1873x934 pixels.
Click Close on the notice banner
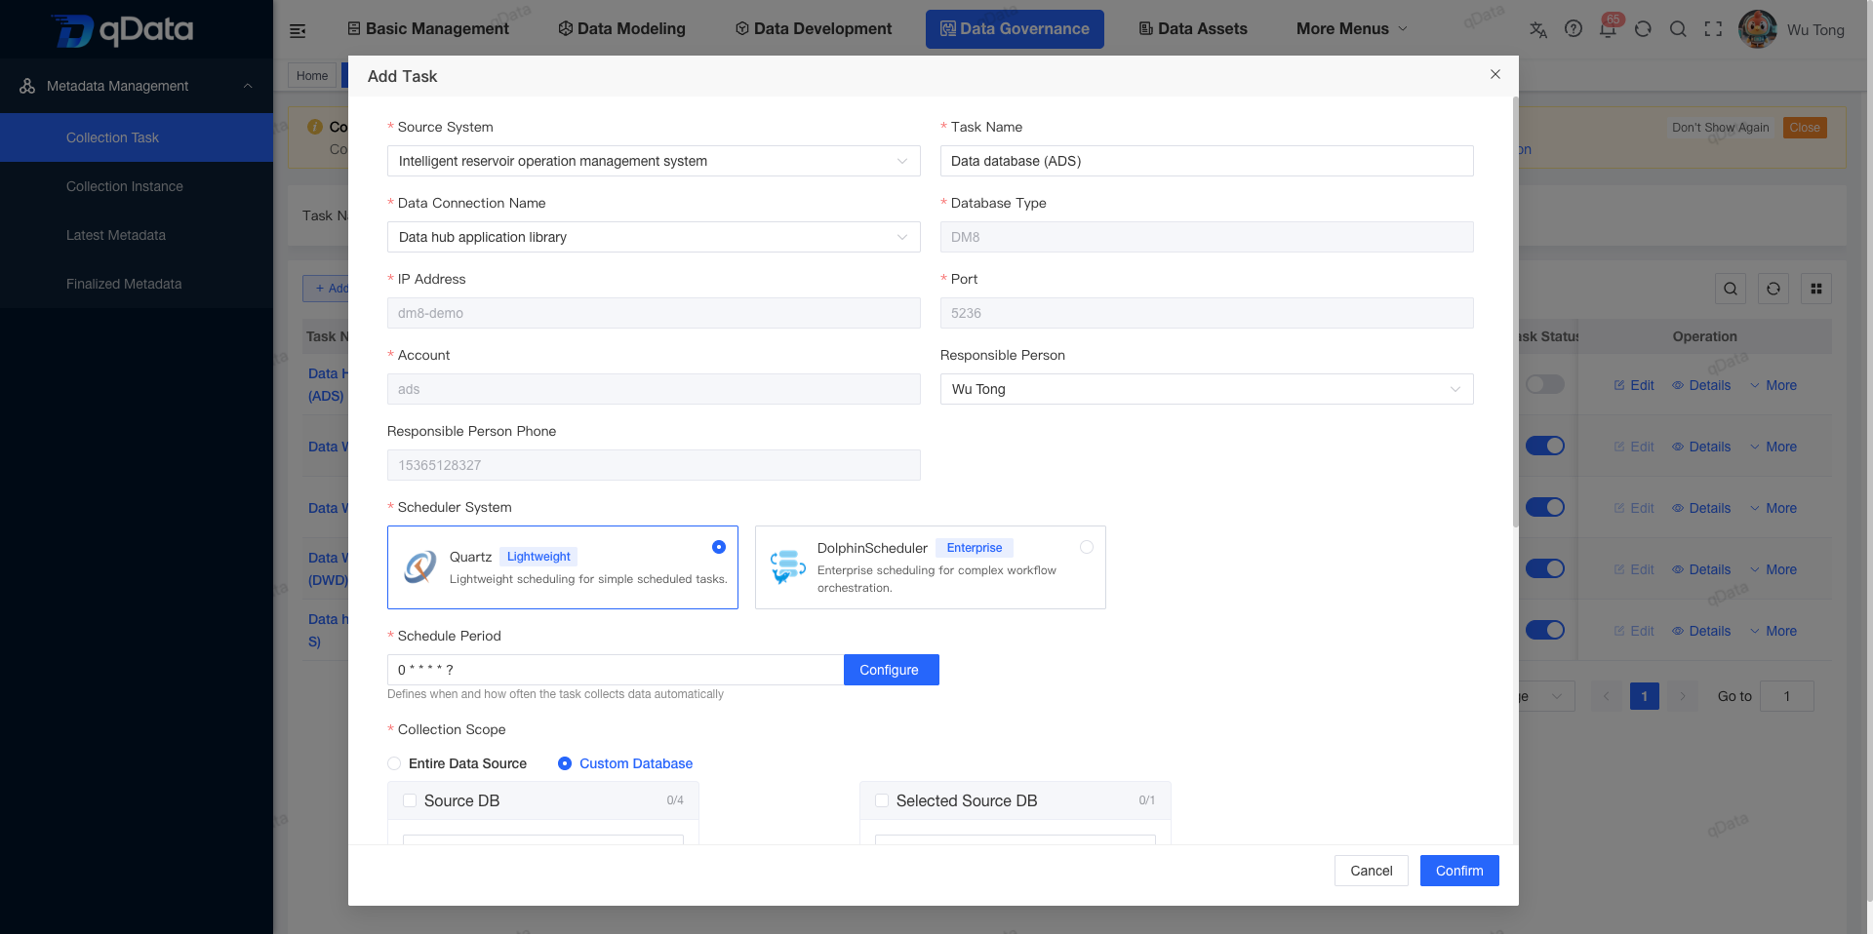[x=1805, y=128]
